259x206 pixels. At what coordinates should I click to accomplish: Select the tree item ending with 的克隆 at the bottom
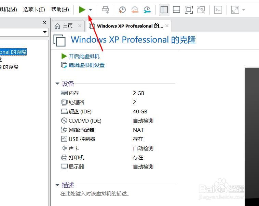pyautogui.click(x=9, y=67)
